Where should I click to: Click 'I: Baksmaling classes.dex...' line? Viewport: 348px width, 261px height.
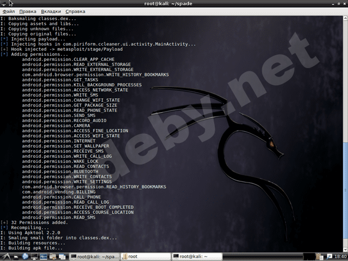38,18
